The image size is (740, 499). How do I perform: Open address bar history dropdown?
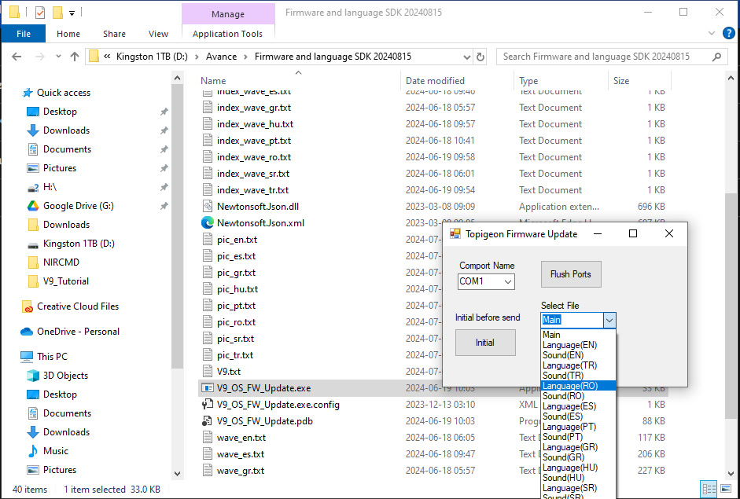pyautogui.click(x=467, y=57)
